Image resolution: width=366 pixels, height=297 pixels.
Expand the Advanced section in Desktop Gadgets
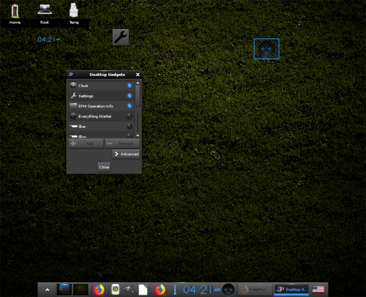(126, 154)
